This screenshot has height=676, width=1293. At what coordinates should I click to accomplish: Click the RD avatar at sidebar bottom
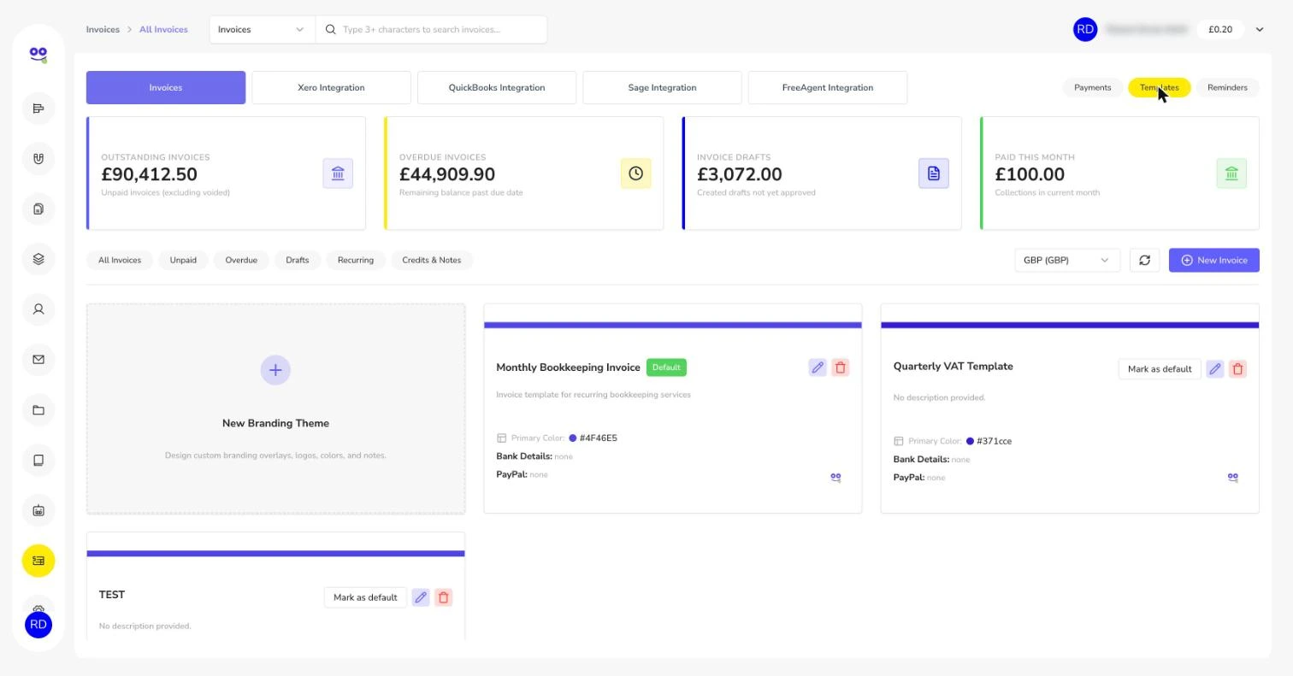pyautogui.click(x=38, y=625)
